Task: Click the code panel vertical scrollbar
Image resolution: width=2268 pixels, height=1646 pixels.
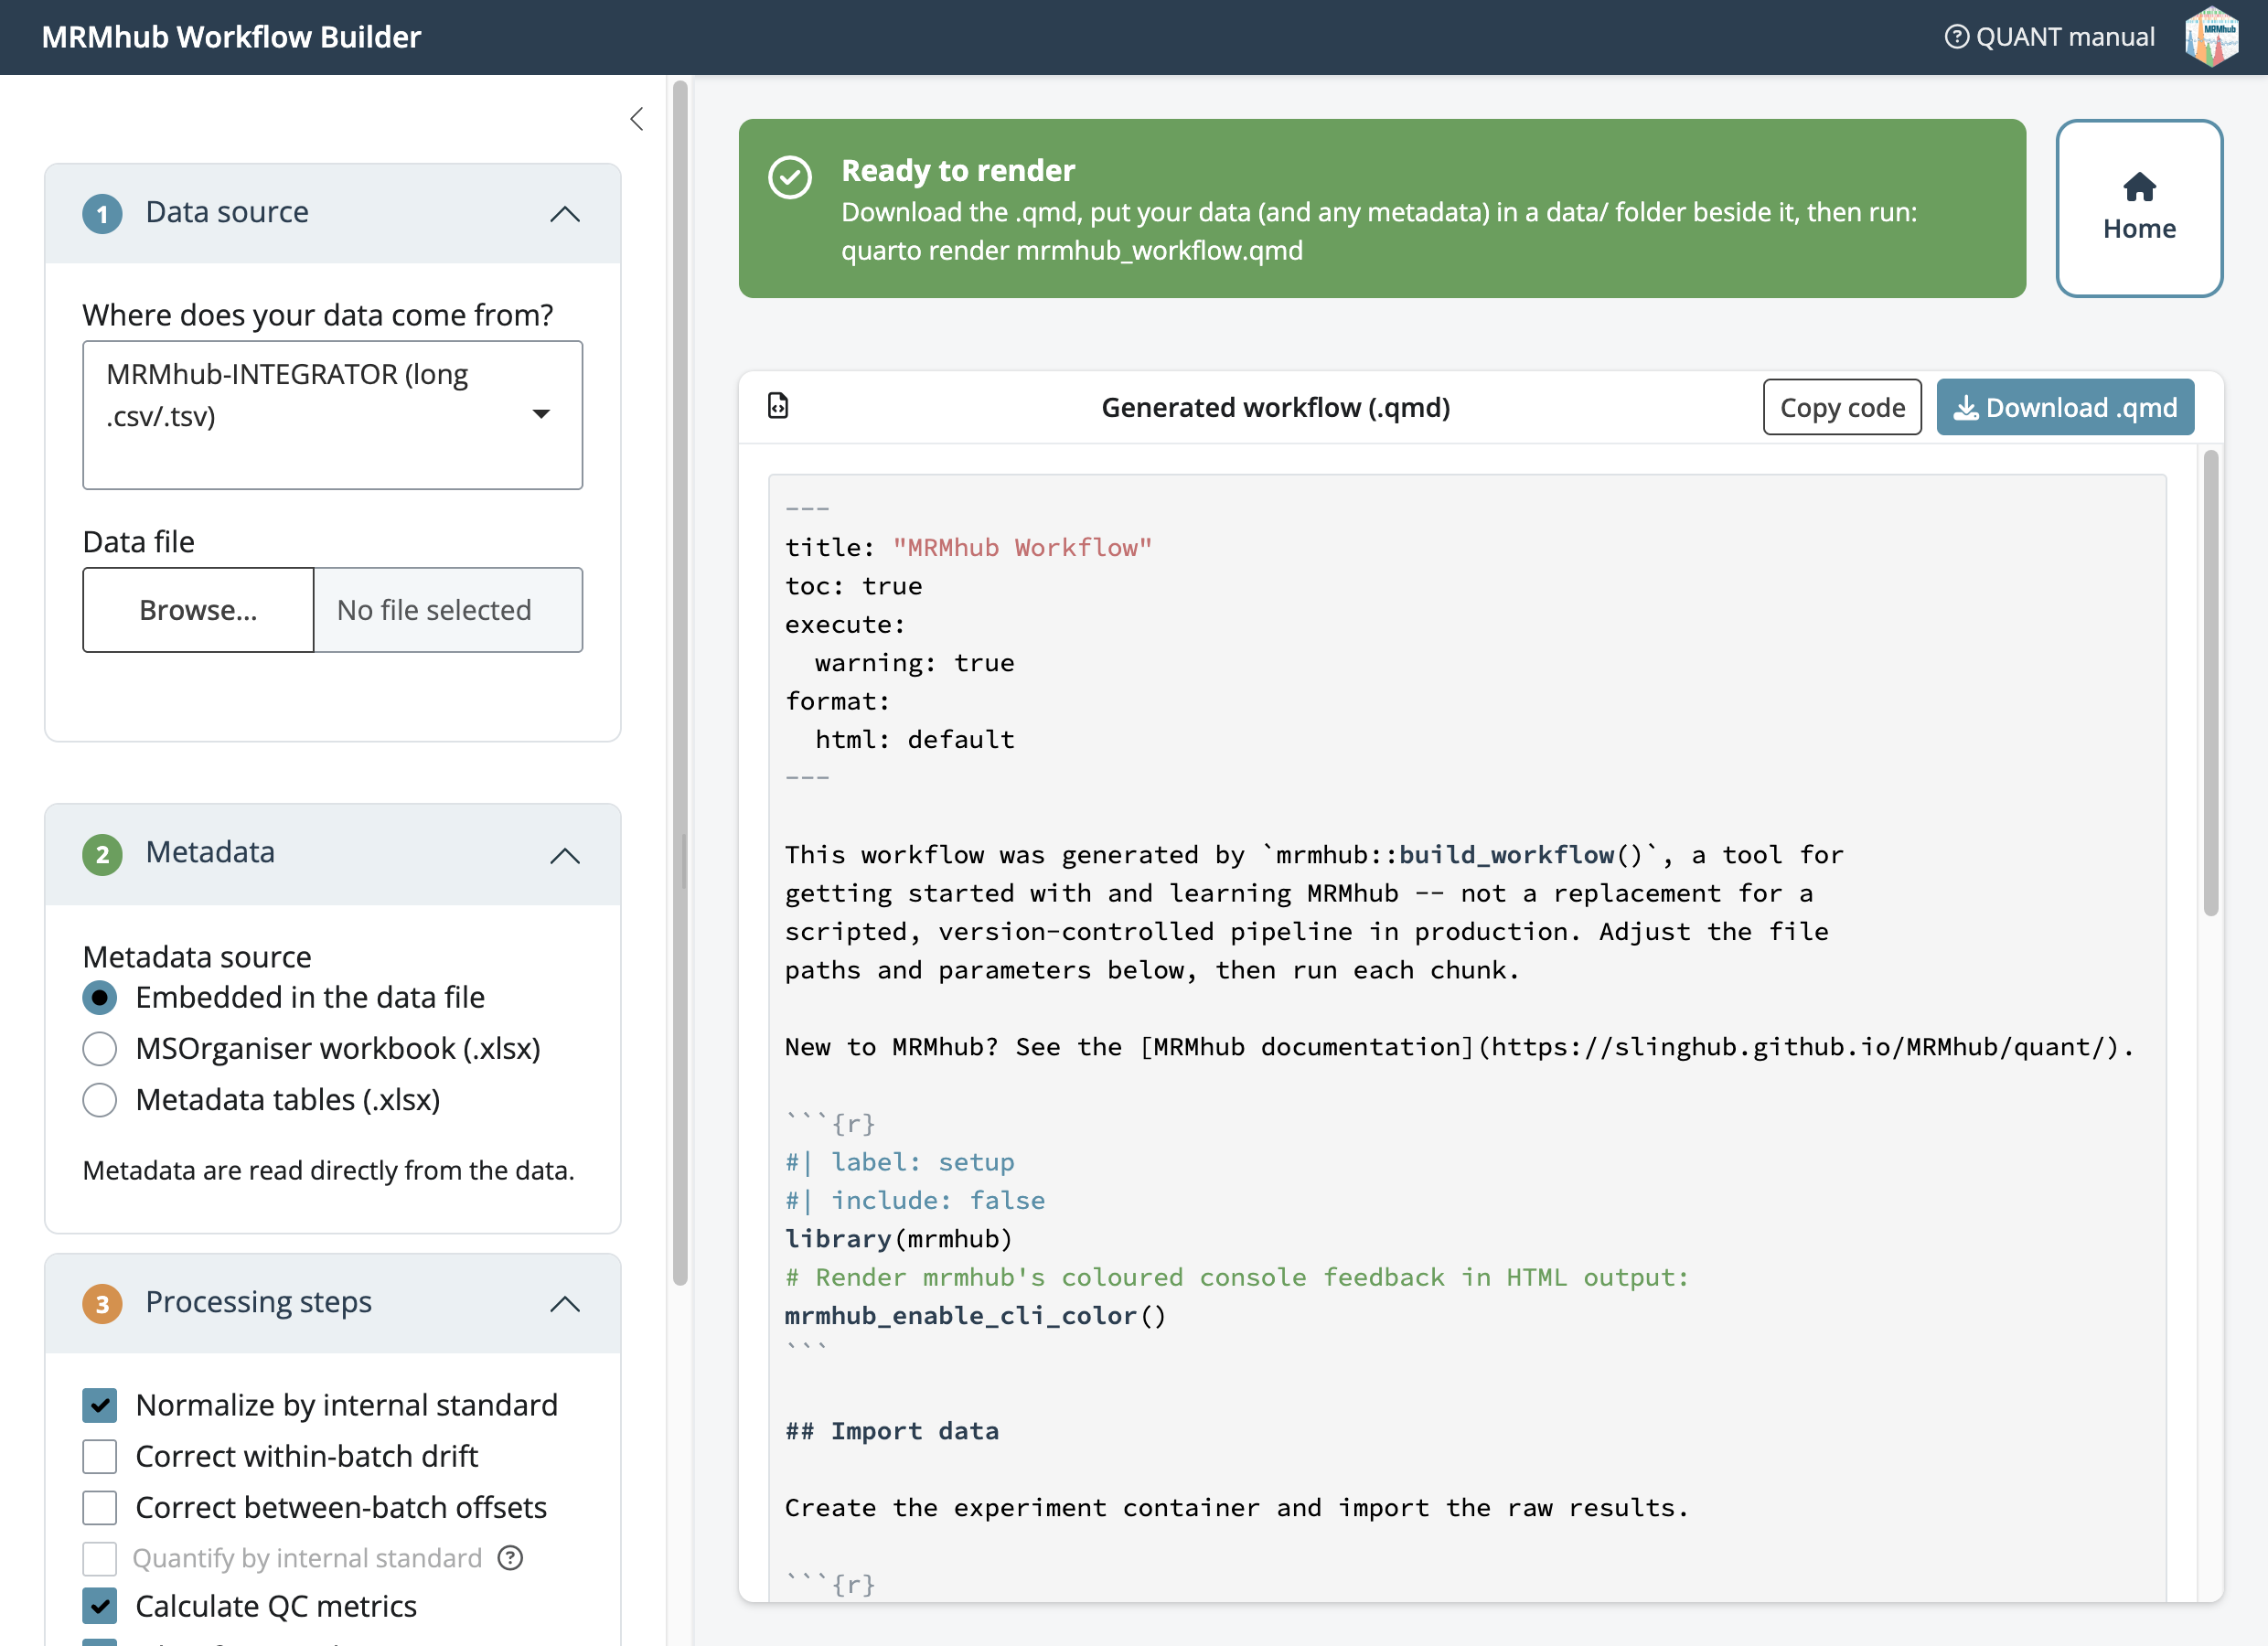Action: [2210, 683]
